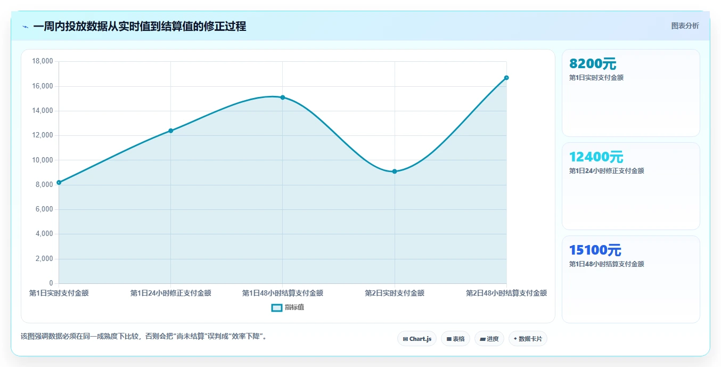Click the peak data point at 第1日48小时结算支付金额
This screenshot has height=367, width=721.
(x=283, y=97)
